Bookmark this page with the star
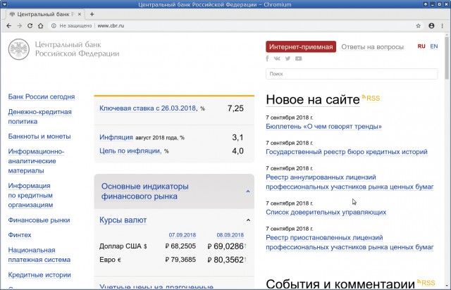The height and width of the screenshot is (290, 451). (418, 26)
